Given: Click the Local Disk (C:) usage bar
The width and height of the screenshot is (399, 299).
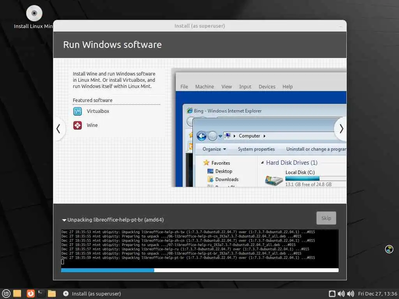Looking at the screenshot, I should pos(316,178).
